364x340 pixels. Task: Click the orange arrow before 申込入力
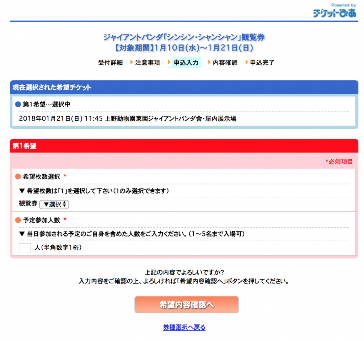[170, 63]
